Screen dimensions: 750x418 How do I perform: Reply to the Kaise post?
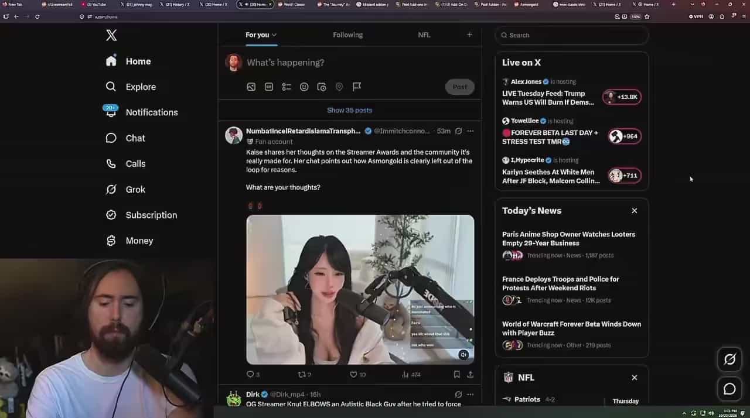(x=253, y=374)
